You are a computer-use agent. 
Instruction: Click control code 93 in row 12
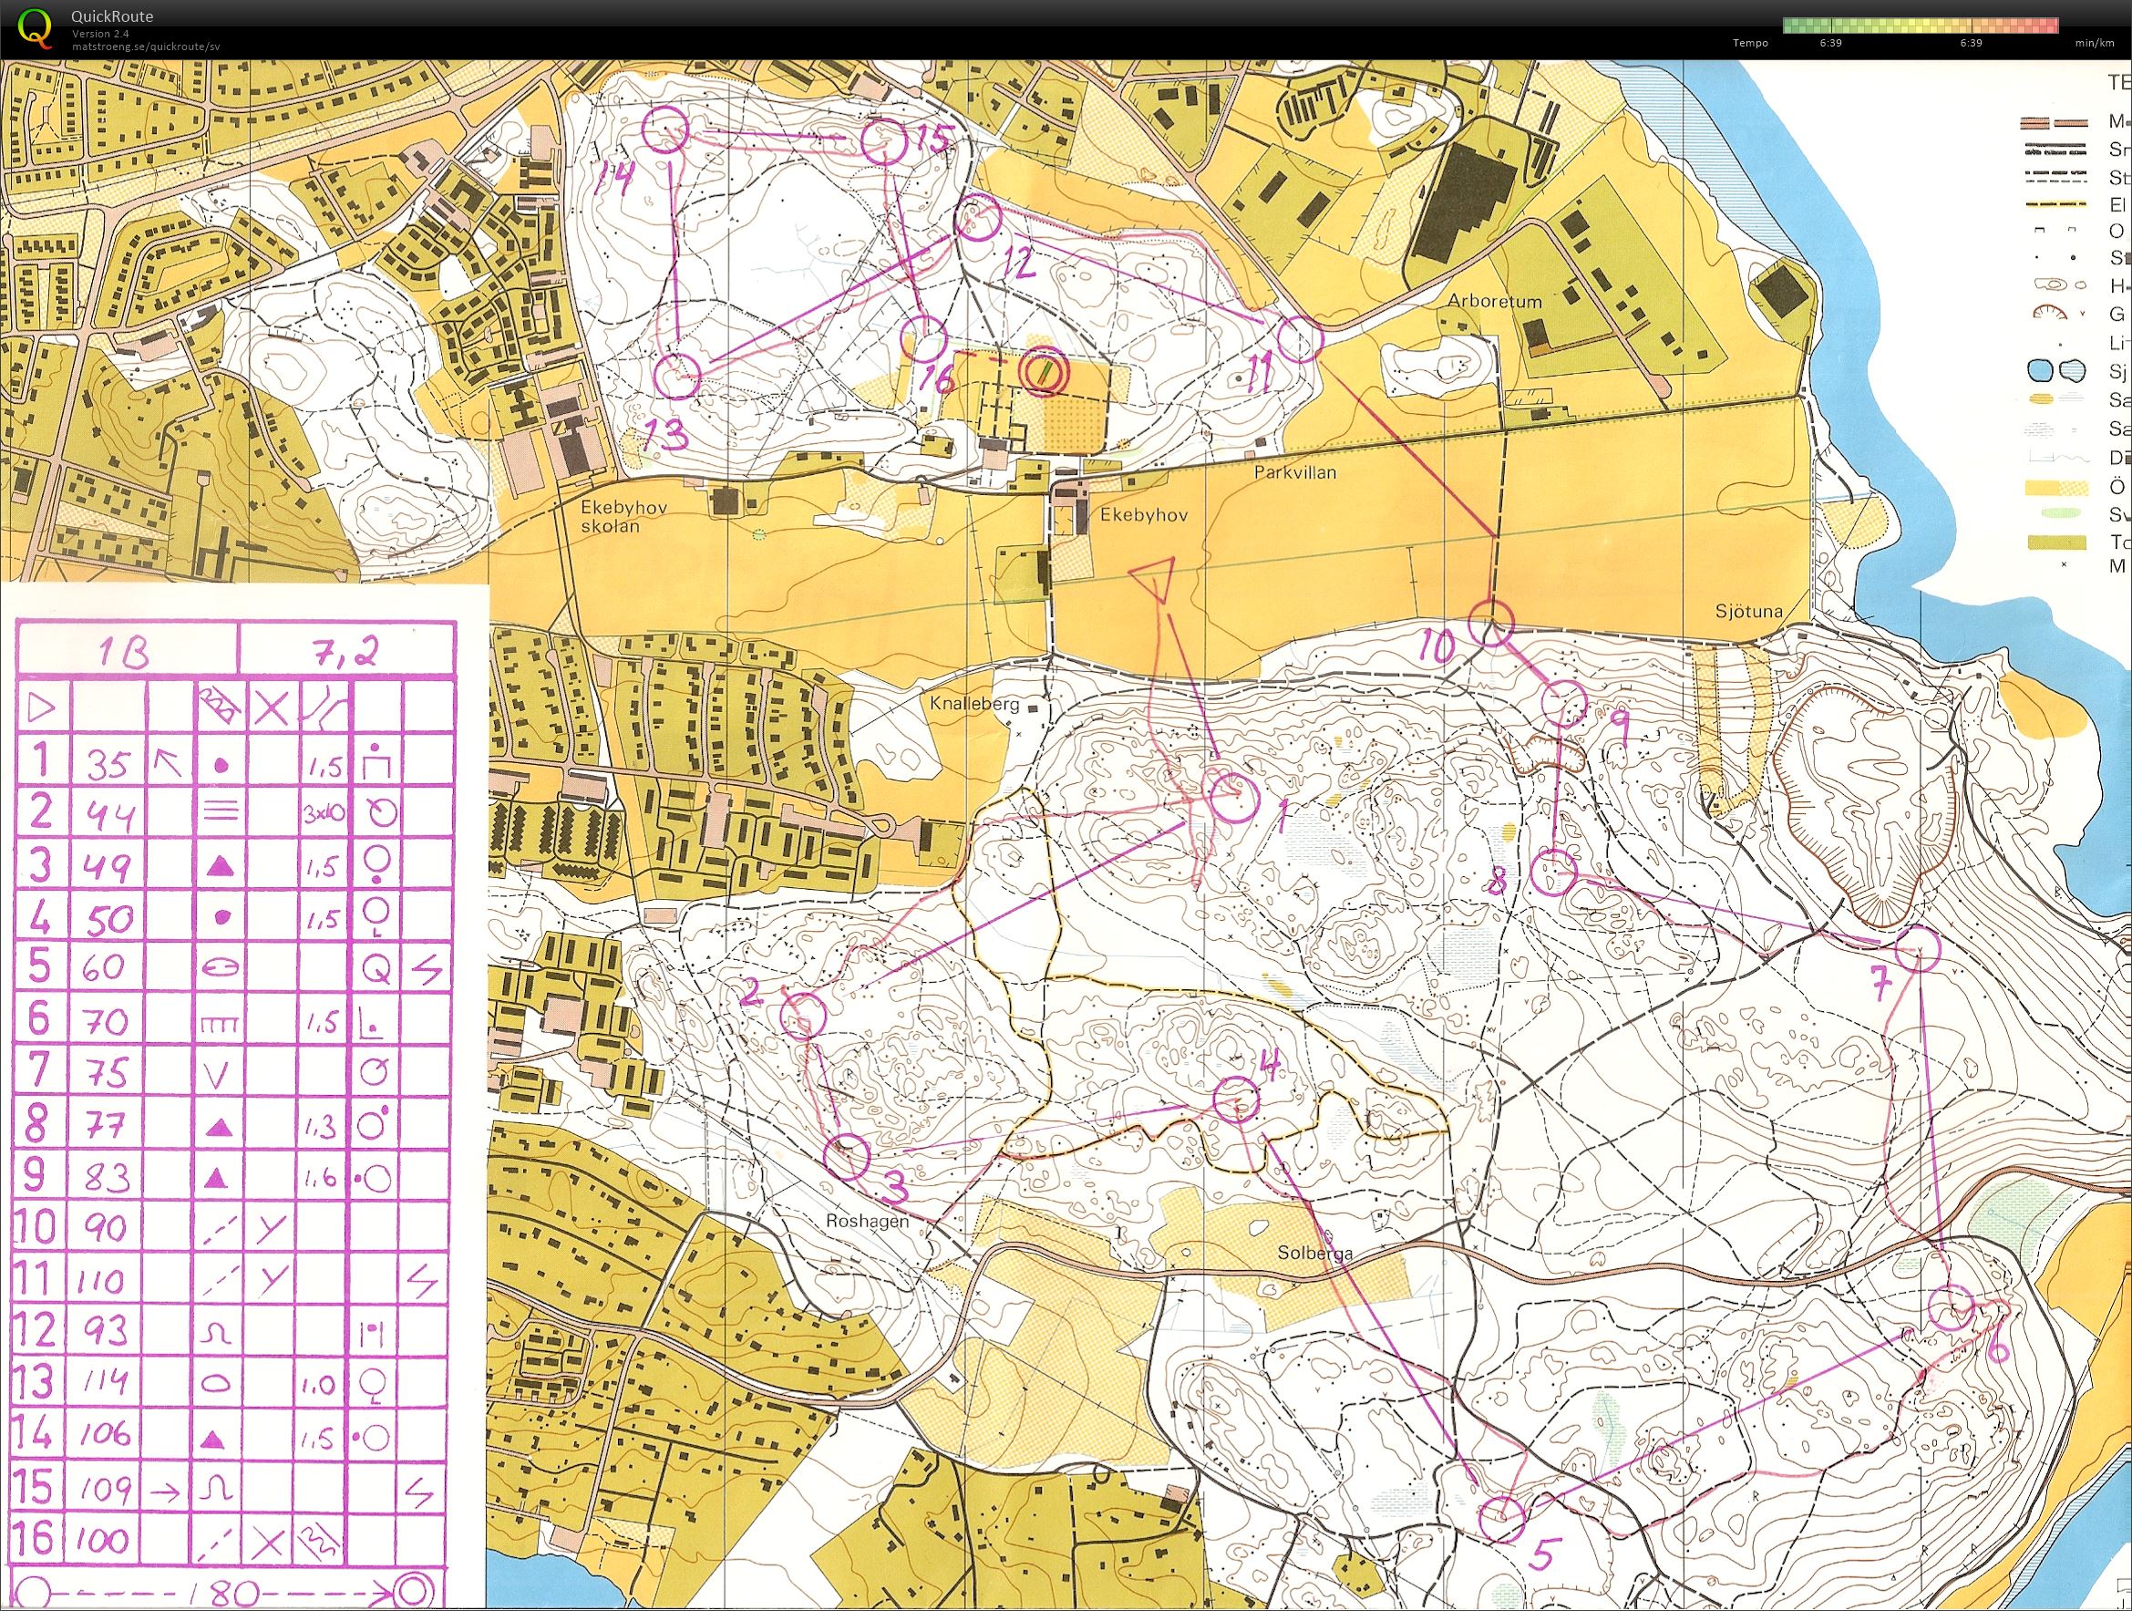106,1331
